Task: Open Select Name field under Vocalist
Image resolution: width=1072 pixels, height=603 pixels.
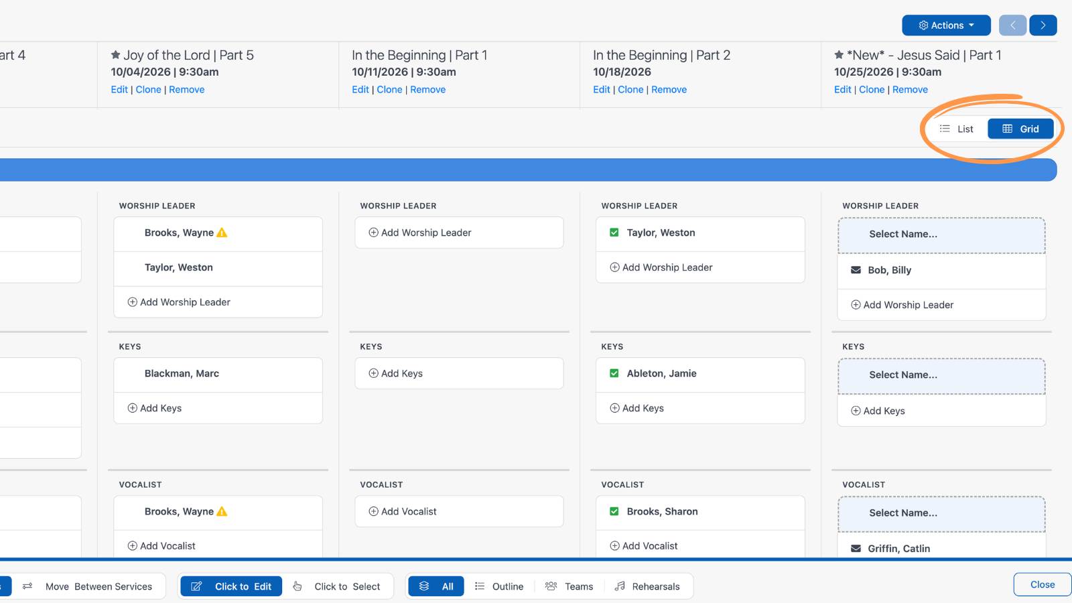Action: (x=941, y=513)
